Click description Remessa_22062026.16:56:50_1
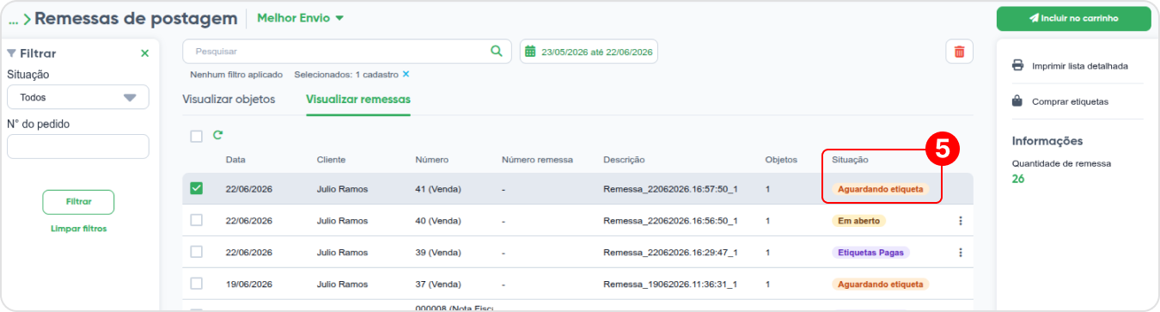Screen dimensions: 1160x312 click(671, 221)
